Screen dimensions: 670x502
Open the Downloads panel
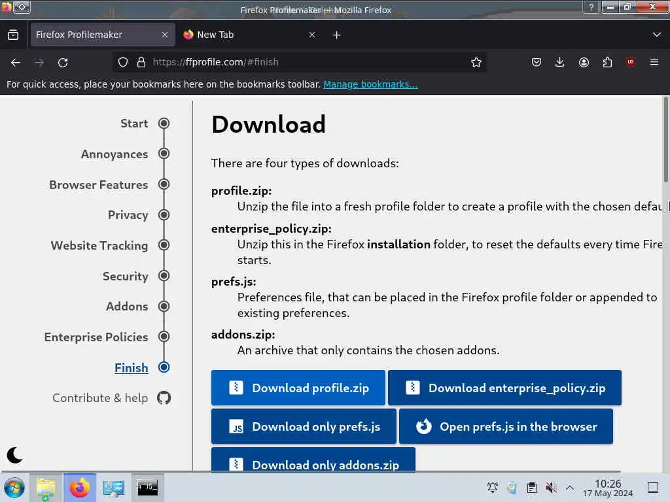tap(560, 62)
